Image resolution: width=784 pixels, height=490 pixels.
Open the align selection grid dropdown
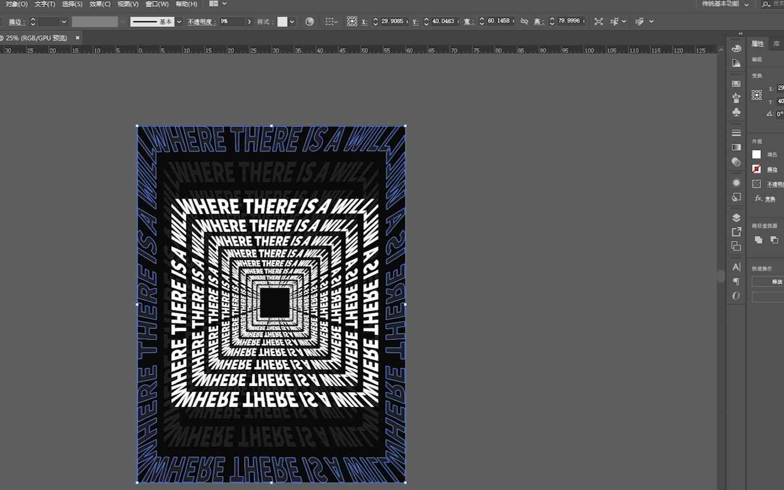point(332,21)
